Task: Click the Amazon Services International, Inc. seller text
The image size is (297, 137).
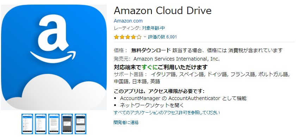Action: tap(177, 59)
